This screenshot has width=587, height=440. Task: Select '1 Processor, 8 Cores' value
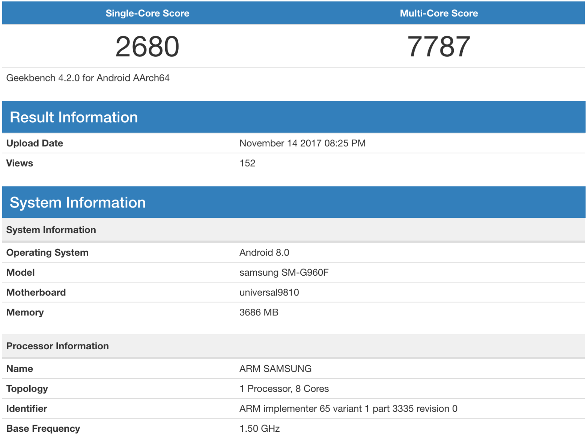point(284,389)
